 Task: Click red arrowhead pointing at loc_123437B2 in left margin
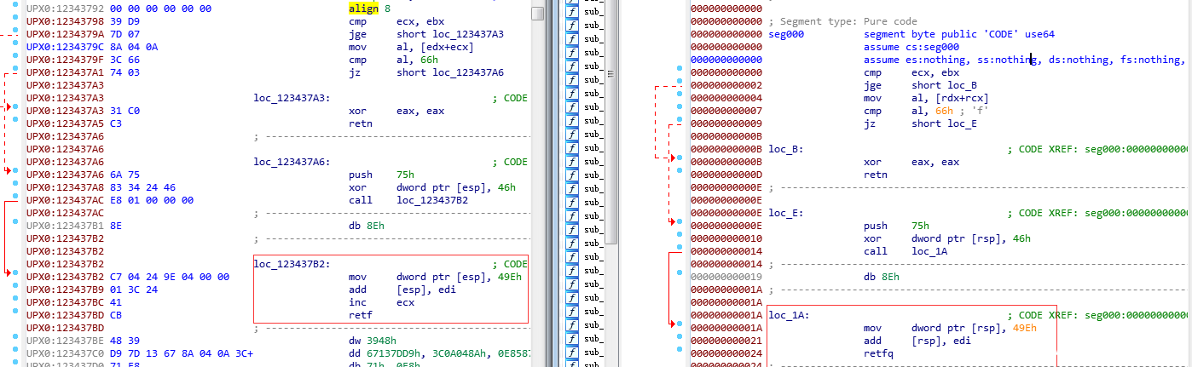[10, 272]
